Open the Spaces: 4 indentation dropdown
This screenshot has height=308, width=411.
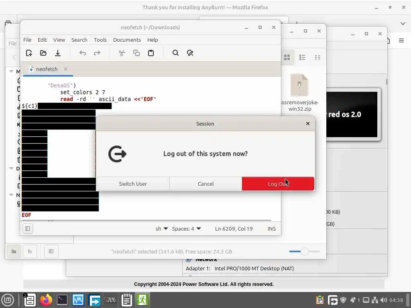pos(186,229)
